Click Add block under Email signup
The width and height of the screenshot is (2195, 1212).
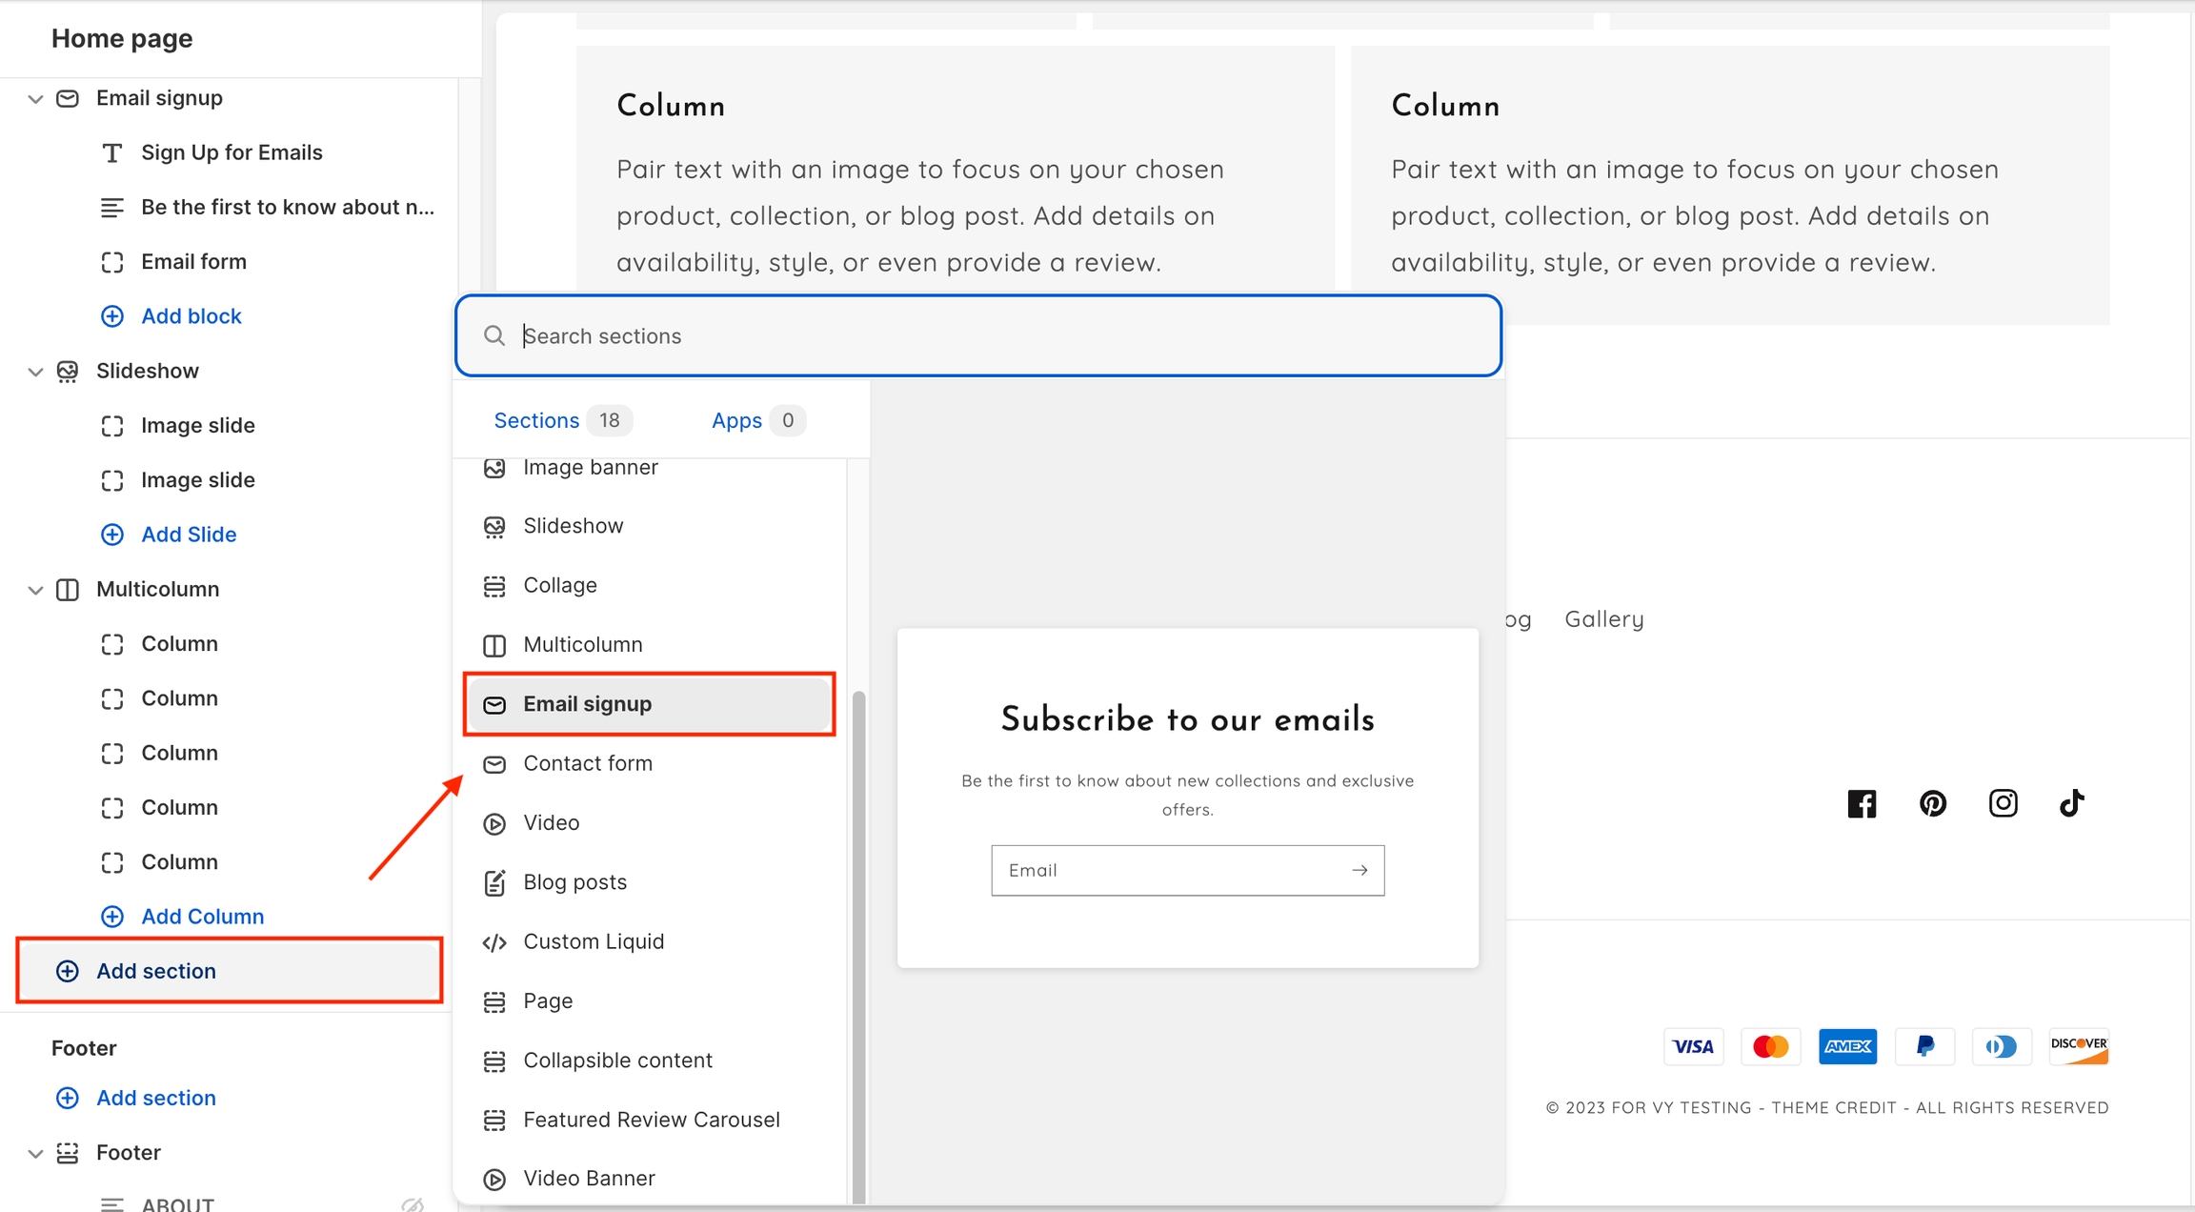[191, 316]
